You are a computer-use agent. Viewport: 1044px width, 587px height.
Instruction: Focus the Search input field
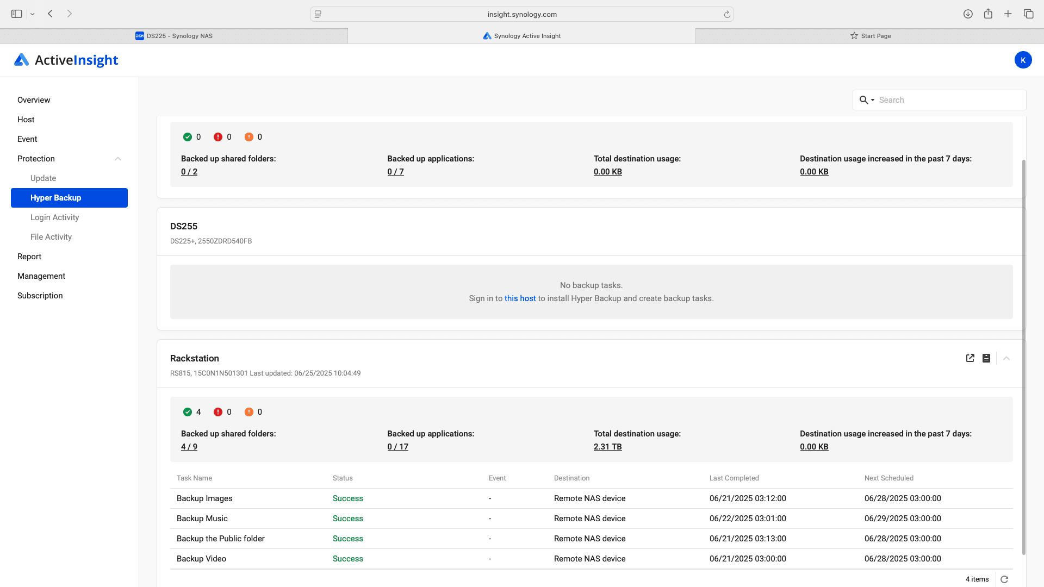(x=949, y=100)
